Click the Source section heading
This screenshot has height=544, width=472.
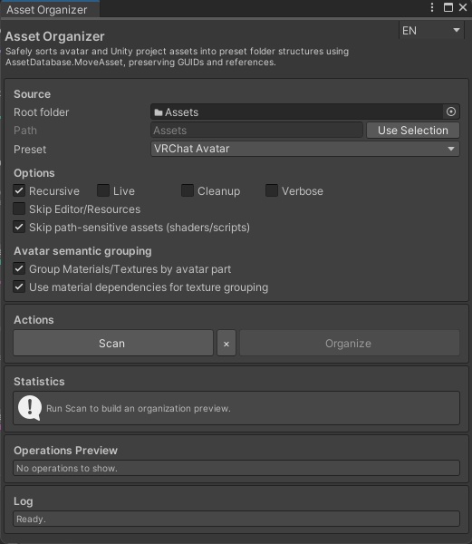click(x=32, y=94)
